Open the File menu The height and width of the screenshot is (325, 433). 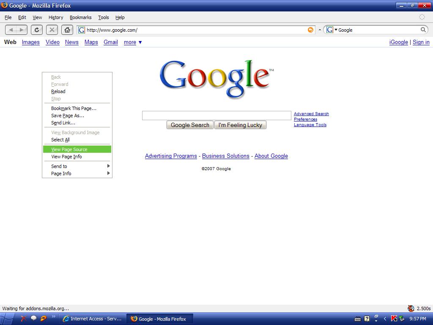[x=8, y=17]
